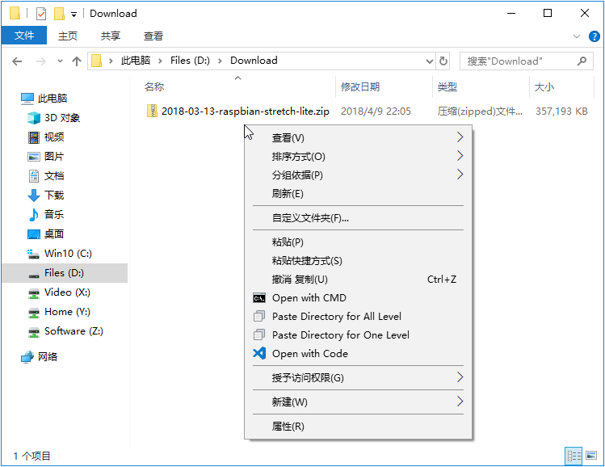605x467 pixels.
Task: Click the 文档 documents icon
Action: [34, 176]
